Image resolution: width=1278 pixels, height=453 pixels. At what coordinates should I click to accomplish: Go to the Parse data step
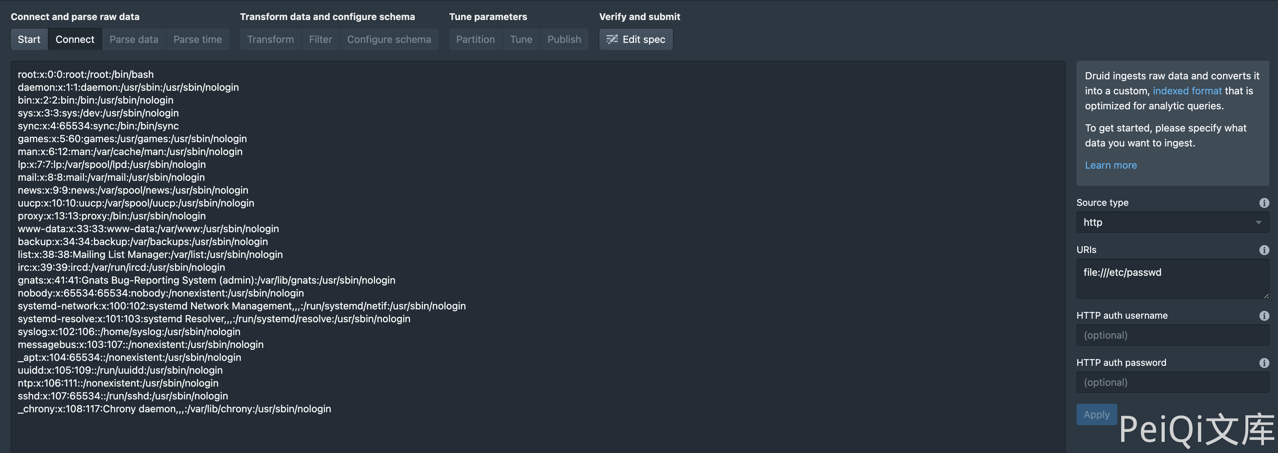pyautogui.click(x=134, y=39)
